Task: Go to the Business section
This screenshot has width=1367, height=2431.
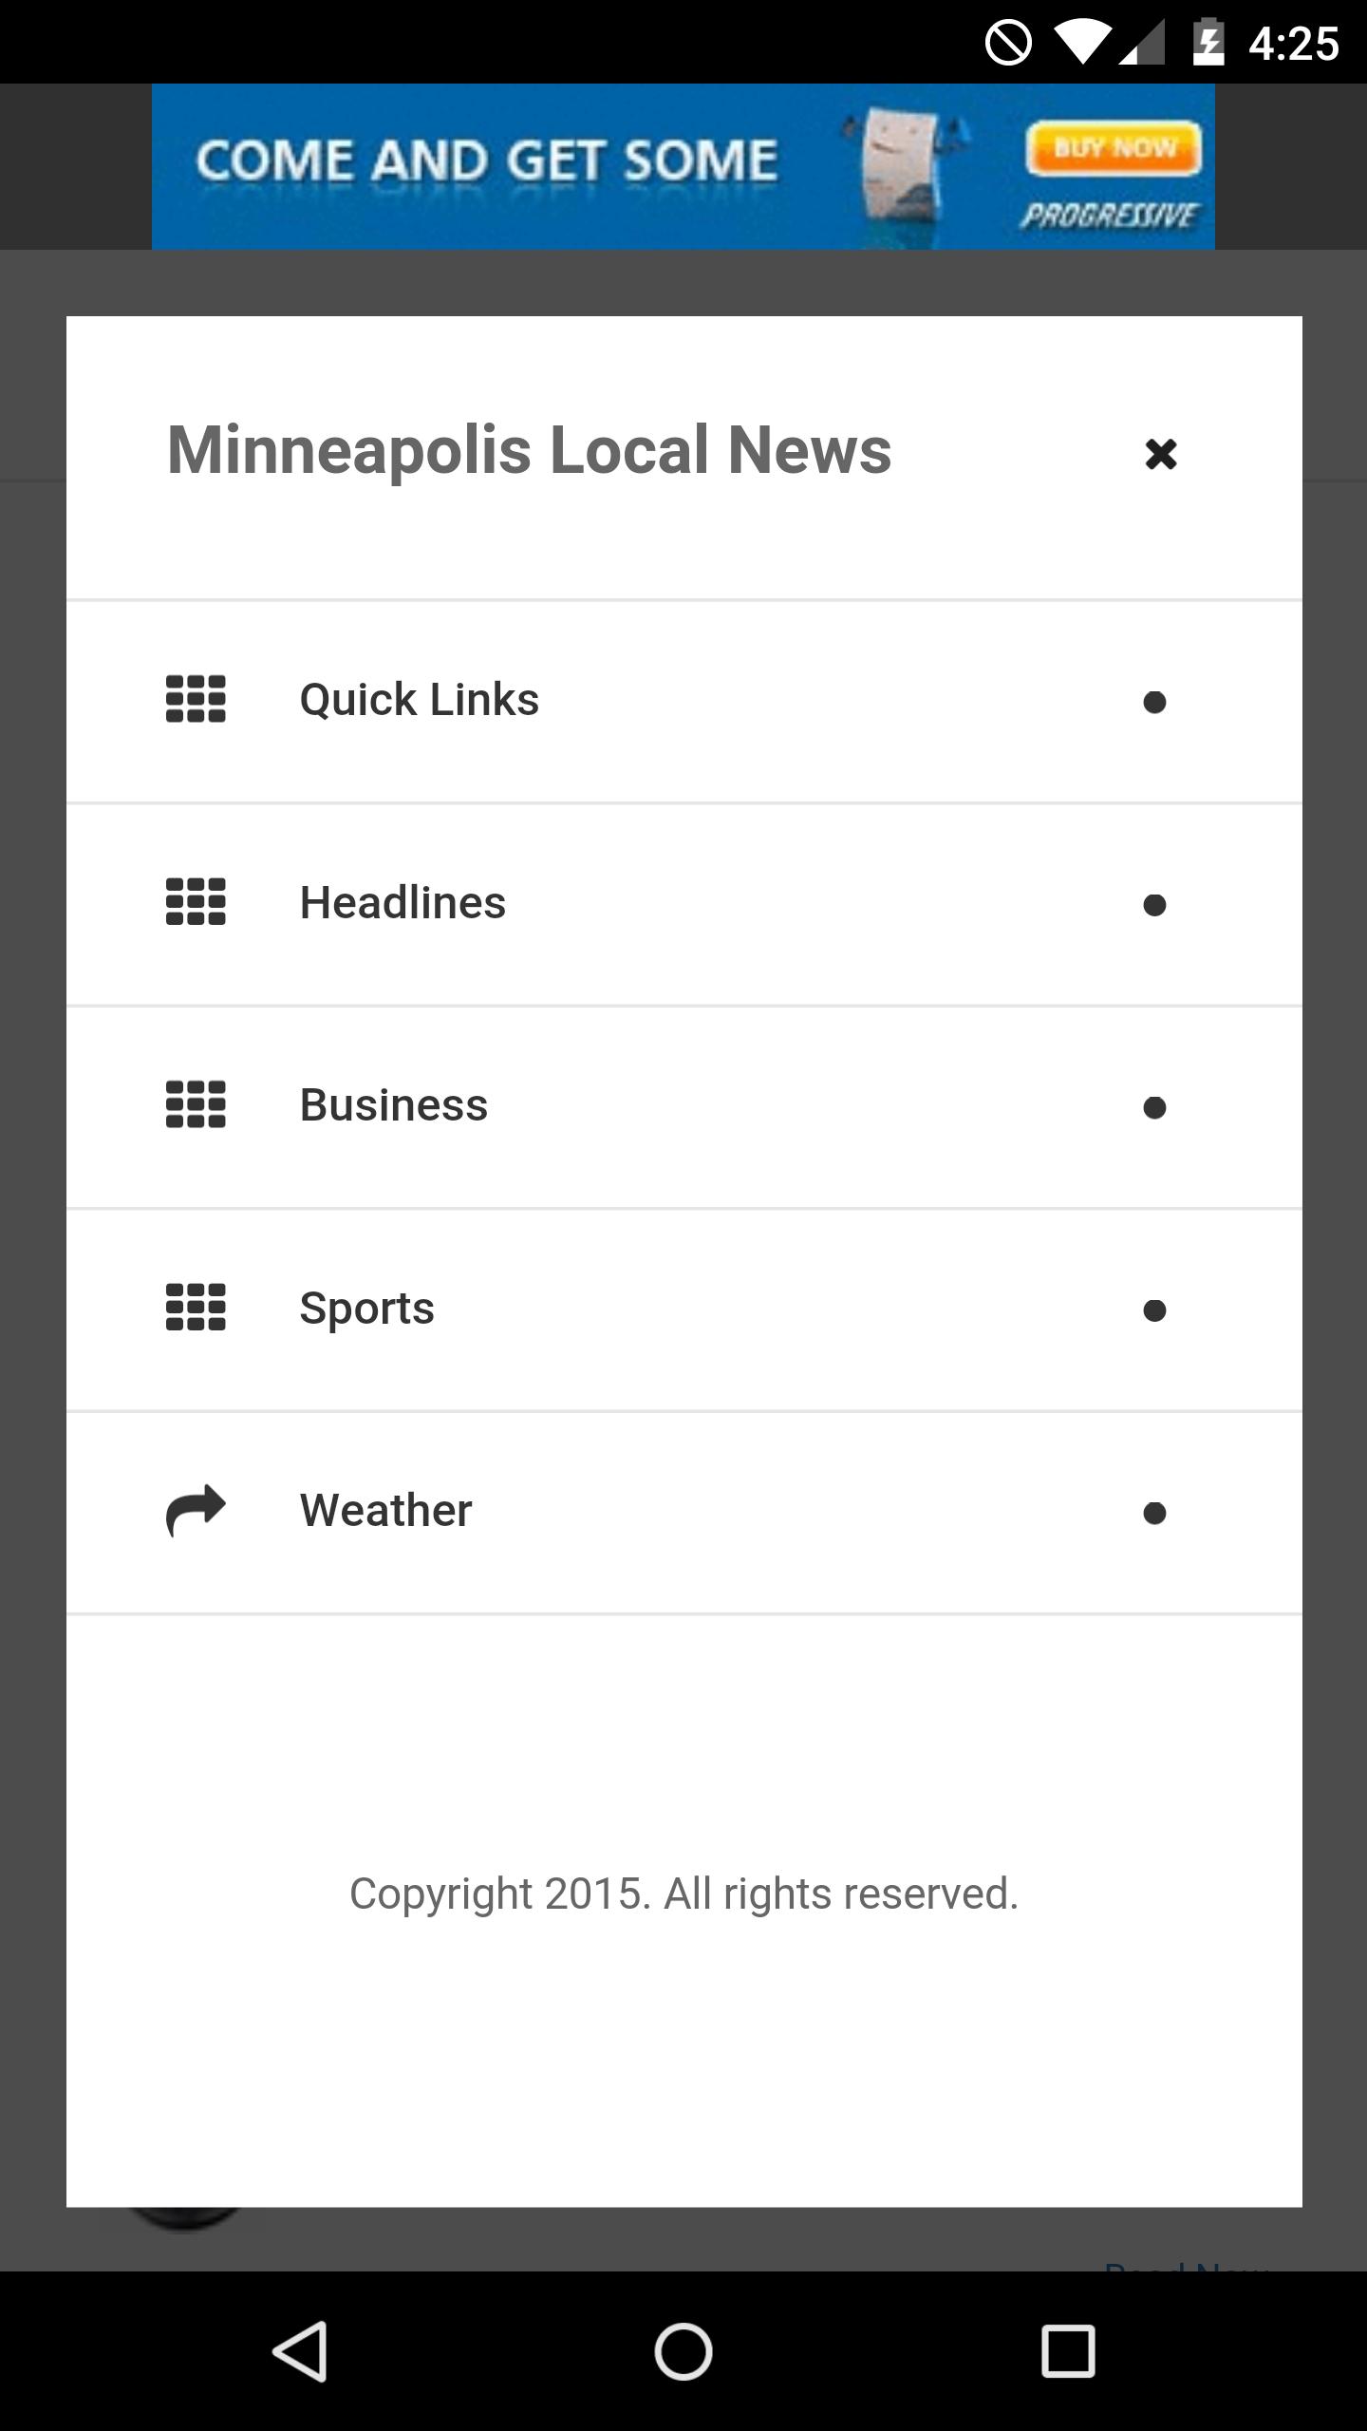Action: point(393,1105)
